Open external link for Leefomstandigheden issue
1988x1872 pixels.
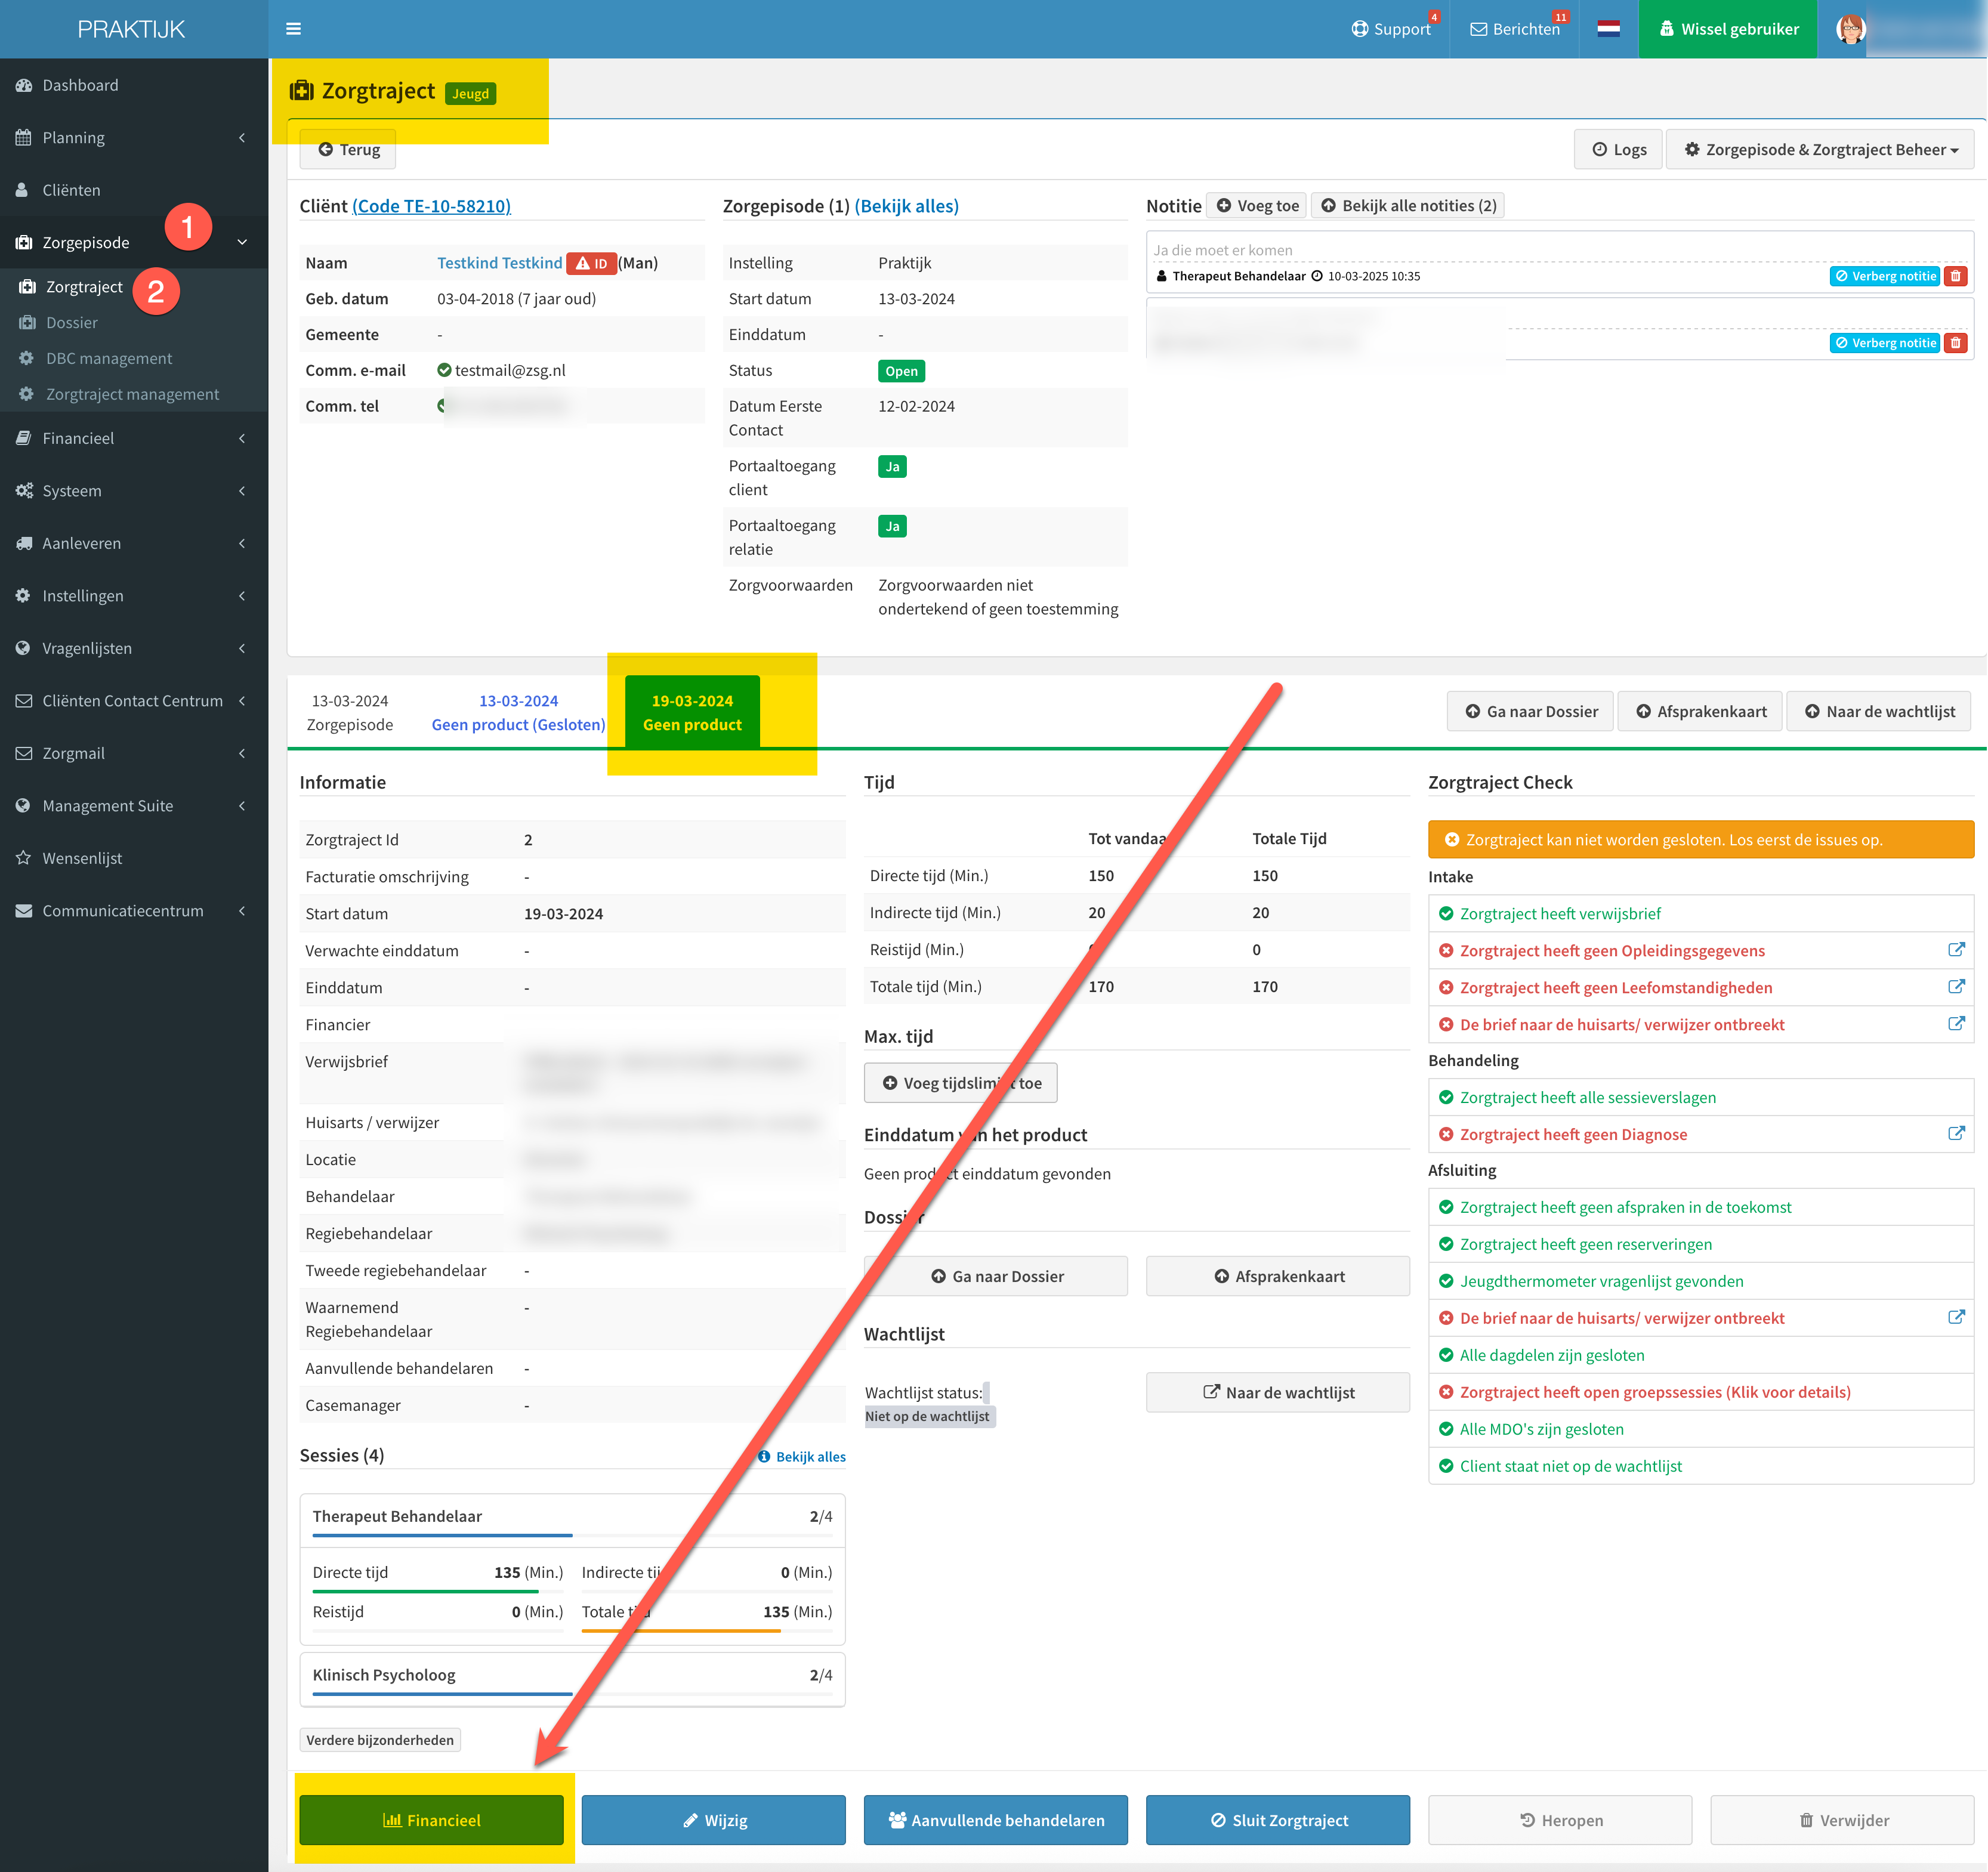point(1956,987)
